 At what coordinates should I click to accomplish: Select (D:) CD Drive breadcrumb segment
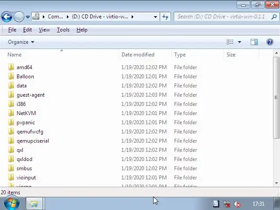[100, 17]
